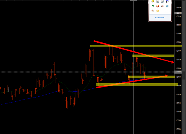Open the Customize... link in tray popup
This screenshot has width=186, height=134.
[x=160, y=17]
